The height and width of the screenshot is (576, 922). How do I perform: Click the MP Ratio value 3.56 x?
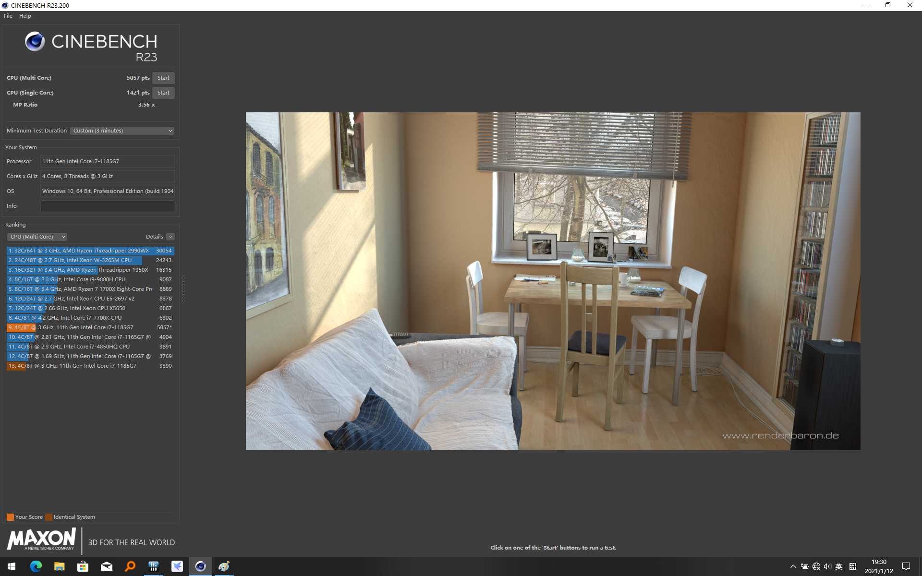point(146,105)
